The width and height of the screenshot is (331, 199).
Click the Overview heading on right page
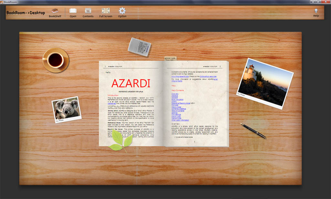coord(176,124)
